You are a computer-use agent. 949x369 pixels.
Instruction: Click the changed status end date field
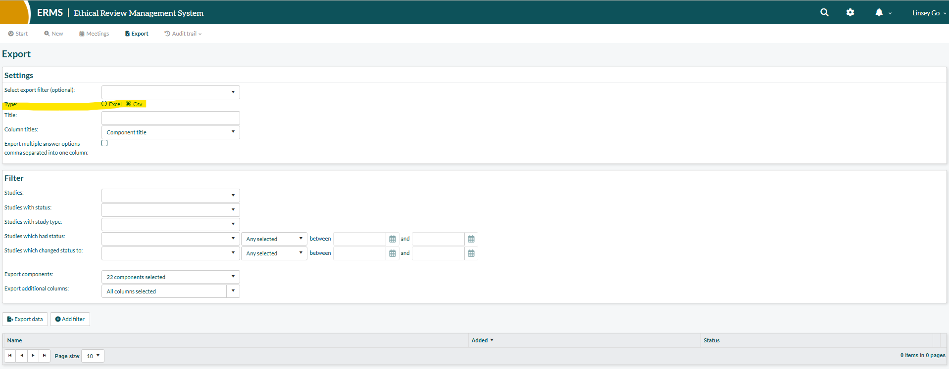(439, 253)
